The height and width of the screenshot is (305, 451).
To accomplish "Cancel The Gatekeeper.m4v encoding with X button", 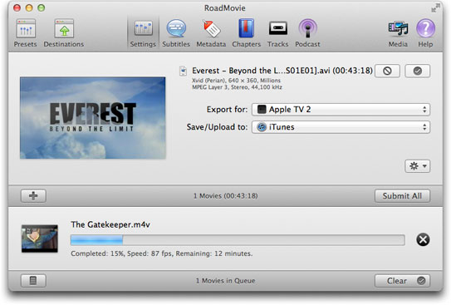I will point(423,239).
